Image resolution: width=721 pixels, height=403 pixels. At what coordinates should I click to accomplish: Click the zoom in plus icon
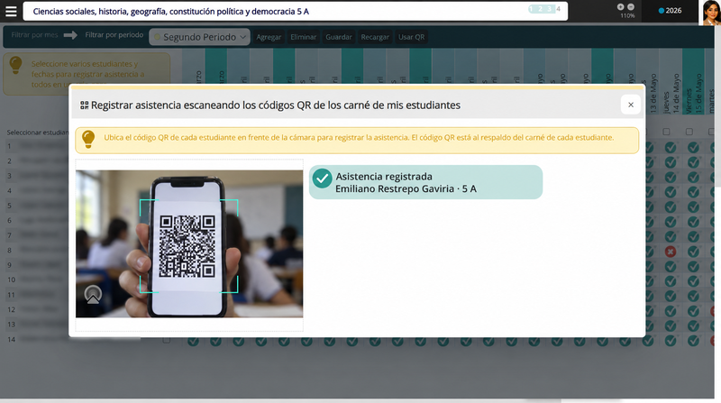(620, 7)
